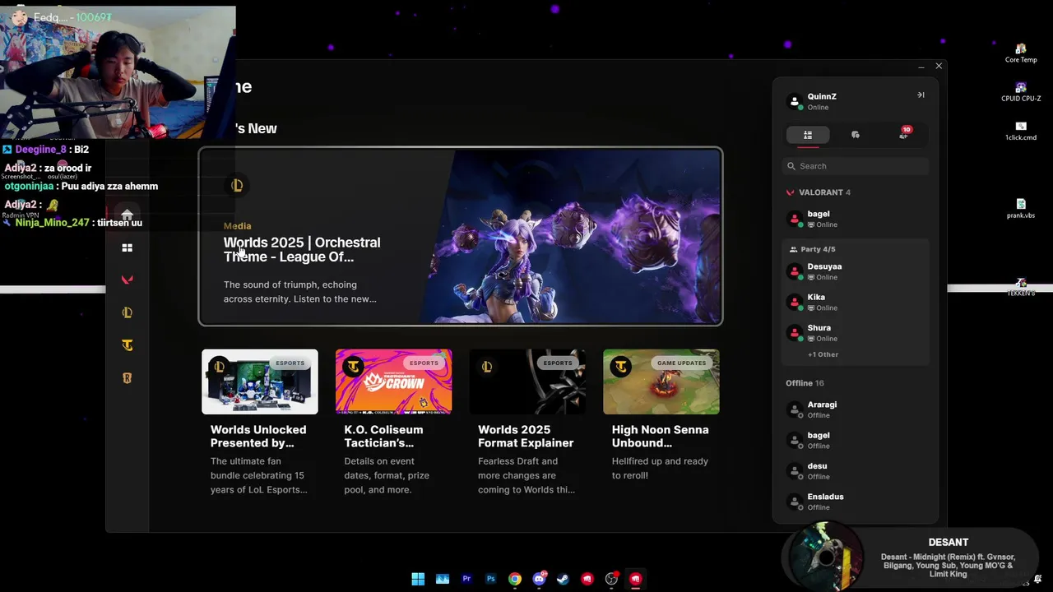Open the Core Temp desktop shortcut
The width and height of the screenshot is (1053, 592).
pos(1021,53)
